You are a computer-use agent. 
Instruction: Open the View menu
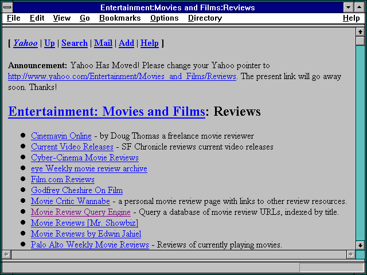coord(61,18)
